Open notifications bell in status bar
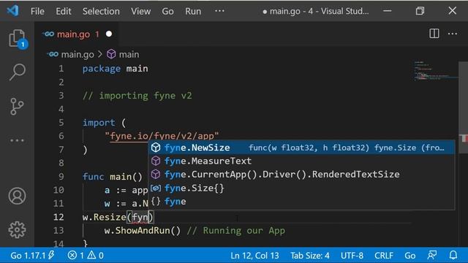Image resolution: width=468 pixels, height=263 pixels. tap(453, 255)
